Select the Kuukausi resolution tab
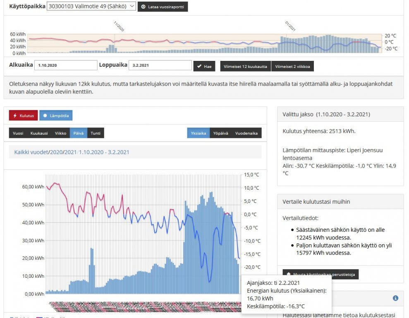 pyautogui.click(x=39, y=133)
